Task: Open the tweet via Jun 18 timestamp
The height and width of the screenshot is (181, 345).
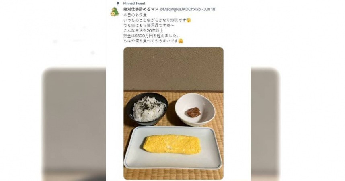Action: (x=209, y=9)
